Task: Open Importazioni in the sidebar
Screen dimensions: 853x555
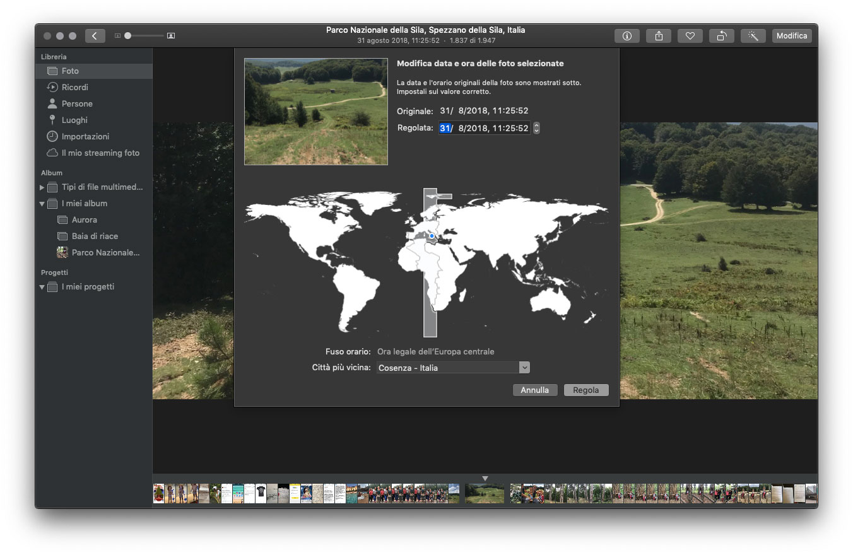Action: 85,137
